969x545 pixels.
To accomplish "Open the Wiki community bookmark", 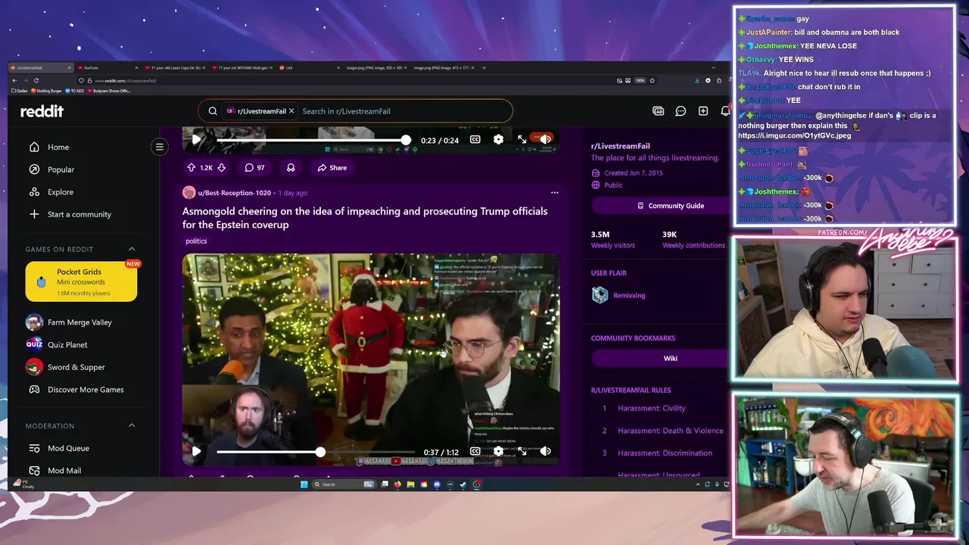I will coord(671,359).
